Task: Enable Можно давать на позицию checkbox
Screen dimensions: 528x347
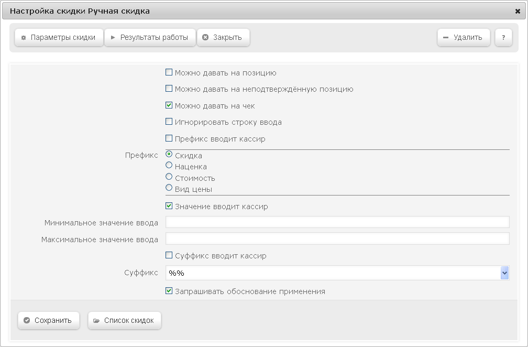Action: (x=169, y=72)
